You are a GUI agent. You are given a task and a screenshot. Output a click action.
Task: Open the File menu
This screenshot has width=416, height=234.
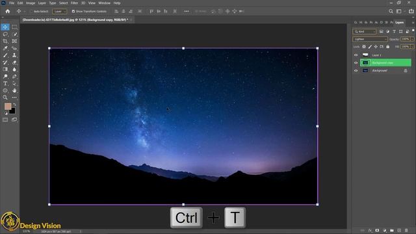coord(12,3)
